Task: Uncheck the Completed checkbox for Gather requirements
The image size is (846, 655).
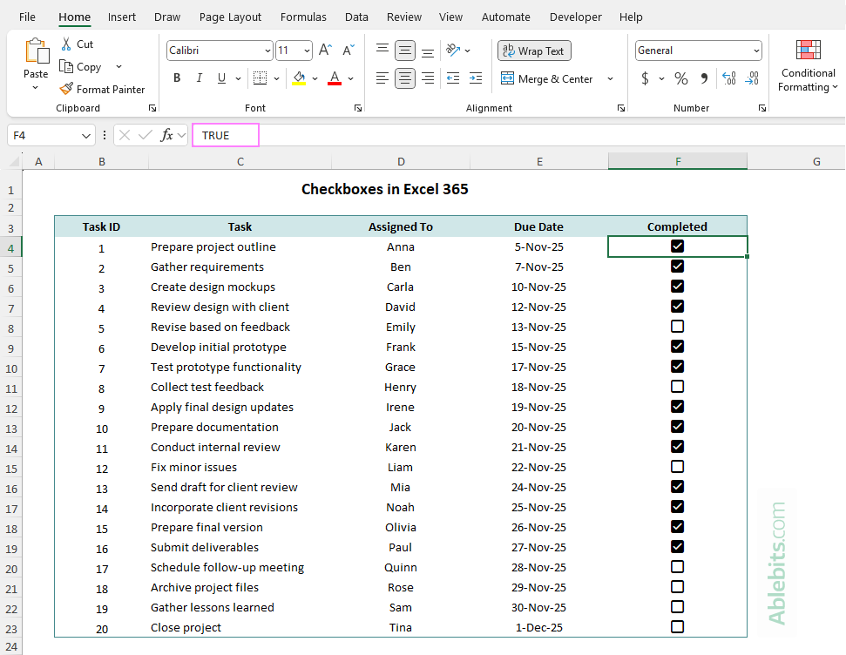Action: [677, 266]
